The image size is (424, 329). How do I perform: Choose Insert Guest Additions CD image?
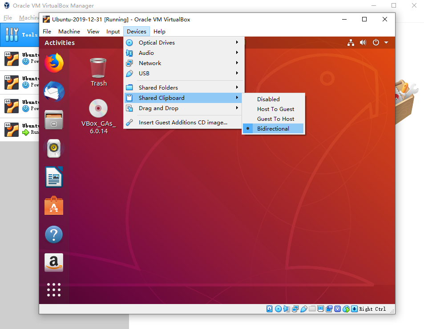click(183, 123)
